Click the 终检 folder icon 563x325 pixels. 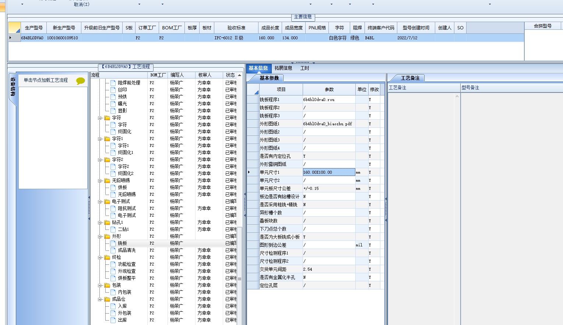108,257
